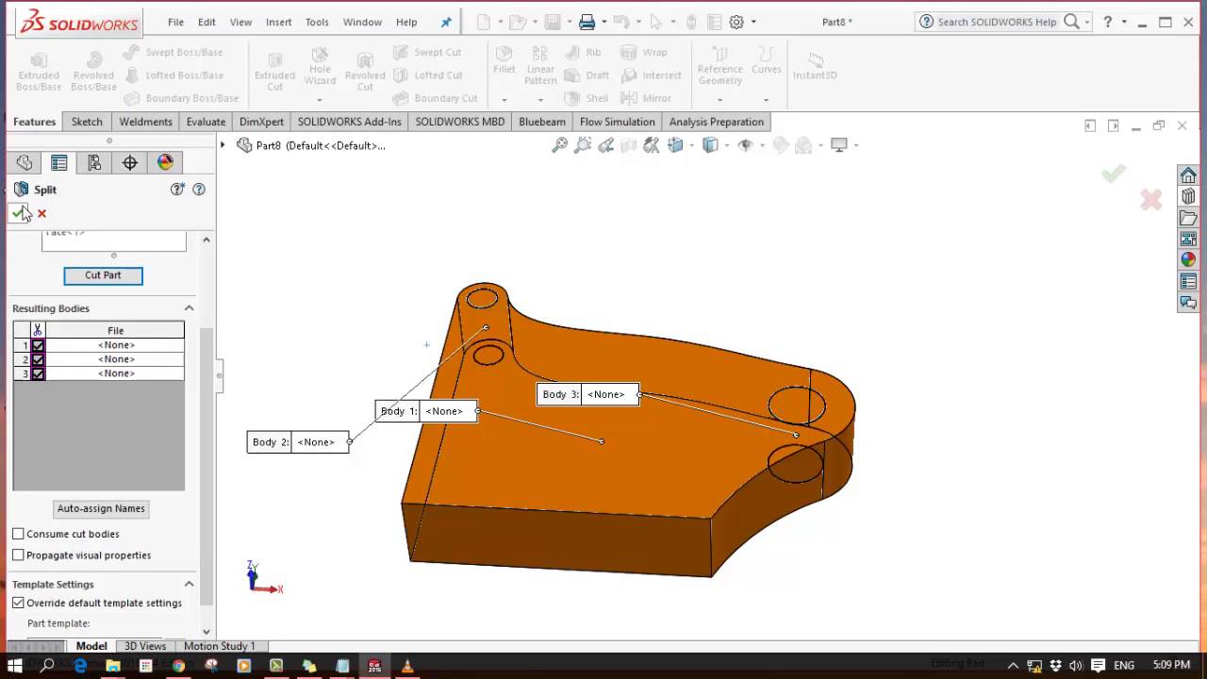
Task: Open Design Library icon in task pane
Action: click(1188, 196)
